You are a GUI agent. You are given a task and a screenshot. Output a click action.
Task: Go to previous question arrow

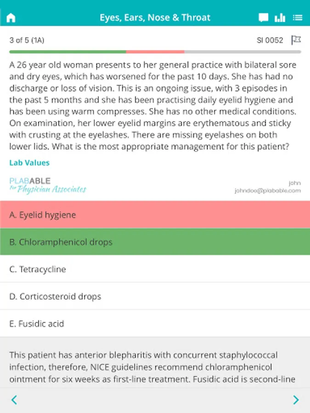point(14,400)
